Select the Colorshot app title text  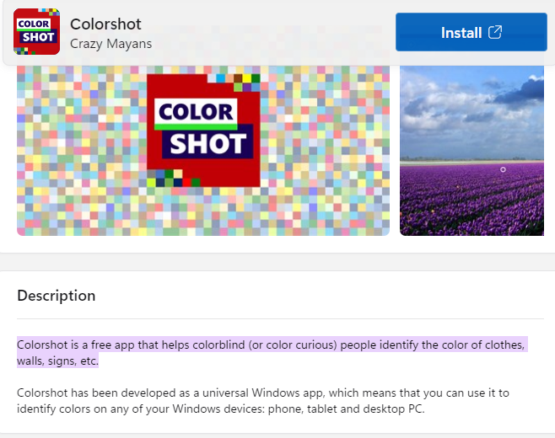tap(105, 24)
